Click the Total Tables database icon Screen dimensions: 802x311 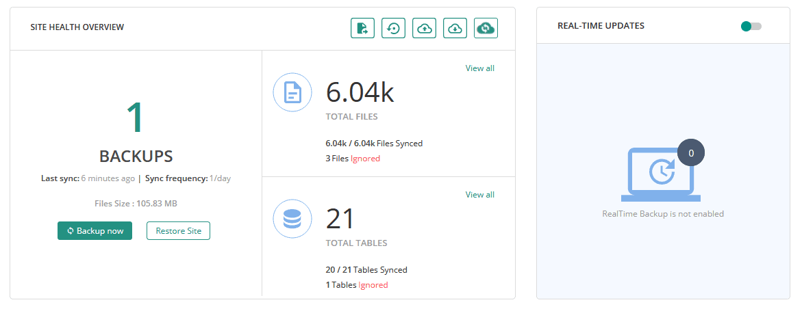(x=292, y=219)
